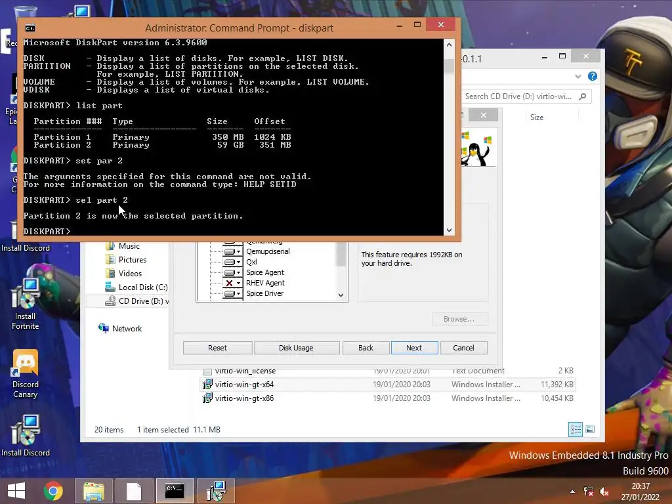Switch Explorer to details view
Image resolution: width=672 pixels, height=504 pixels.
(575, 429)
